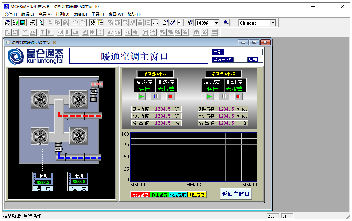Image resolution: width=352 pixels, height=221 pixels.
Task: Open the 工具(T) menu
Action: 98,14
